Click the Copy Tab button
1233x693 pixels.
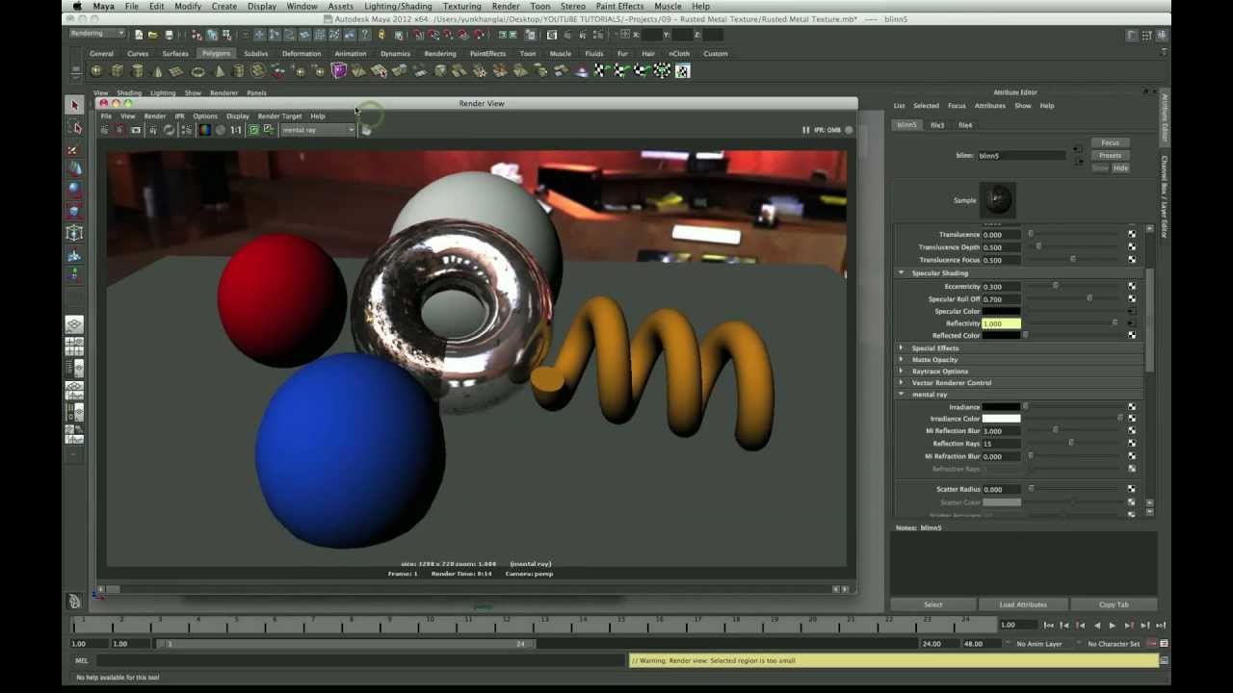pos(1114,604)
